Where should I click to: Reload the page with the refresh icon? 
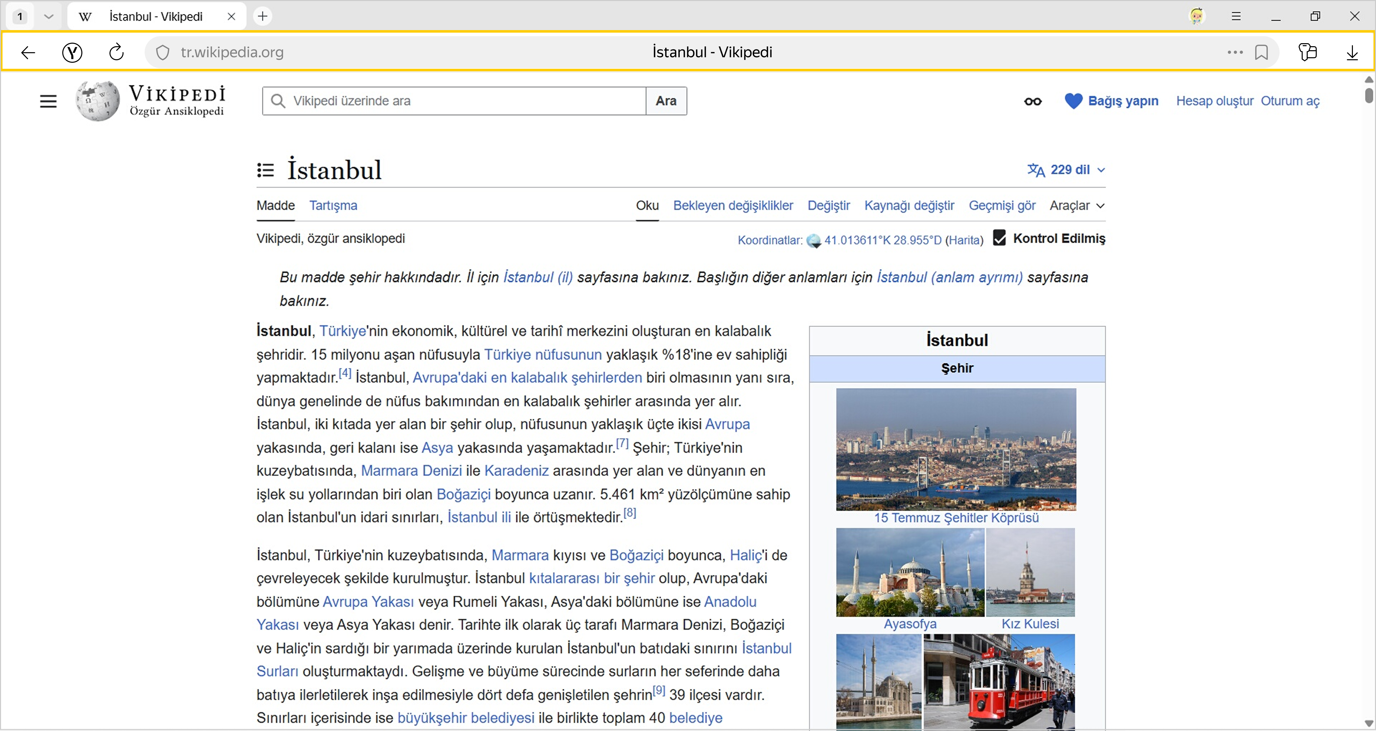(x=117, y=52)
